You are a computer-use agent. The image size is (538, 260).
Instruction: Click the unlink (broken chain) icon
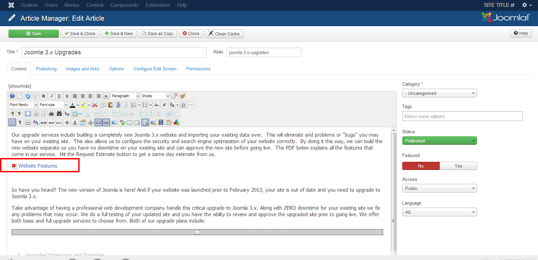coord(98,122)
